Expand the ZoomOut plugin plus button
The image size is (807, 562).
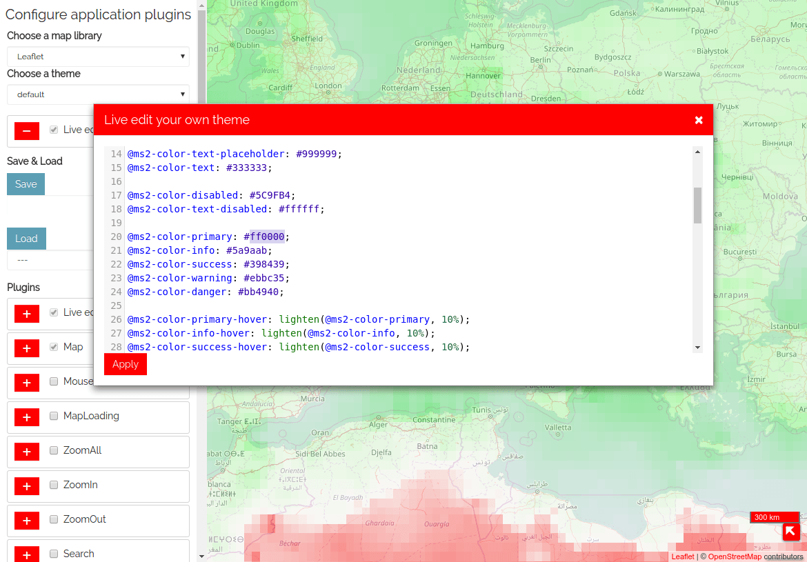pyautogui.click(x=27, y=521)
